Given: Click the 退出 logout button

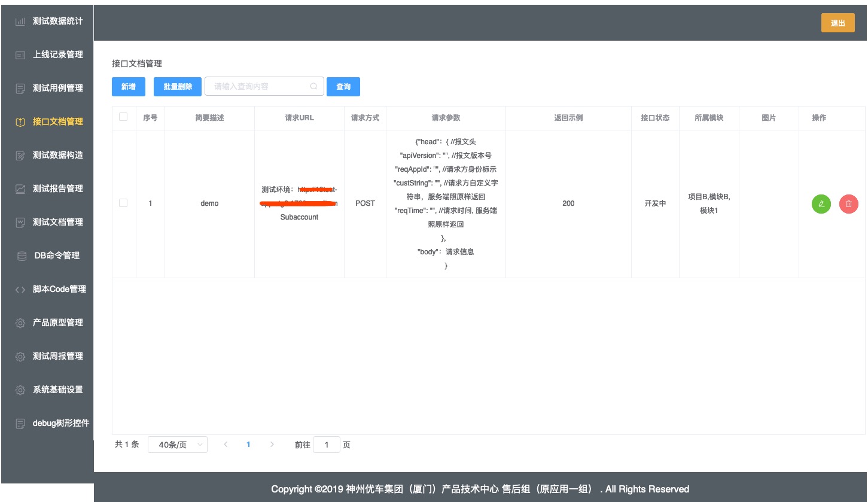Looking at the screenshot, I should point(838,23).
